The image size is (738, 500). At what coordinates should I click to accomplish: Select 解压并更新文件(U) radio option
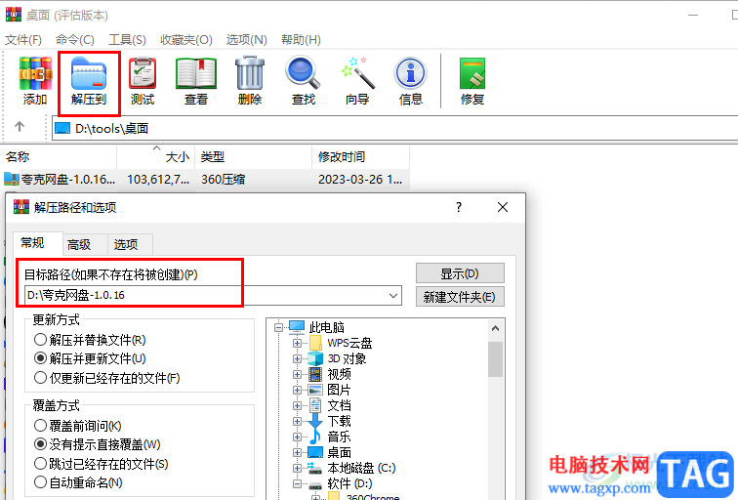tap(90, 358)
